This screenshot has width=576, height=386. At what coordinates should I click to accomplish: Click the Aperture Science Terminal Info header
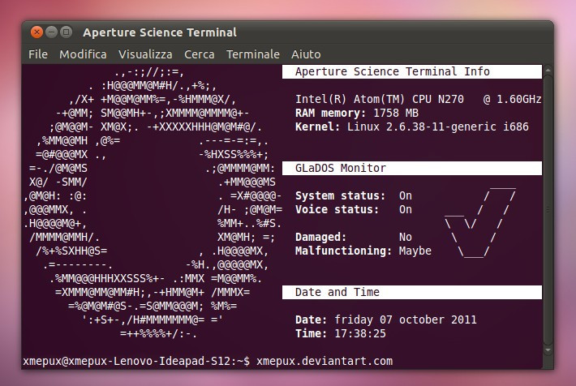(412, 71)
